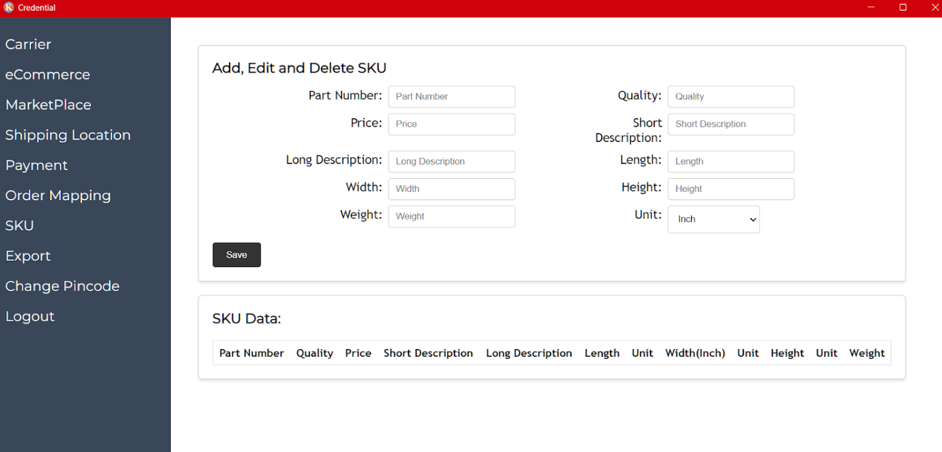The width and height of the screenshot is (942, 452).
Task: Click the Long Description input field
Action: click(x=451, y=162)
